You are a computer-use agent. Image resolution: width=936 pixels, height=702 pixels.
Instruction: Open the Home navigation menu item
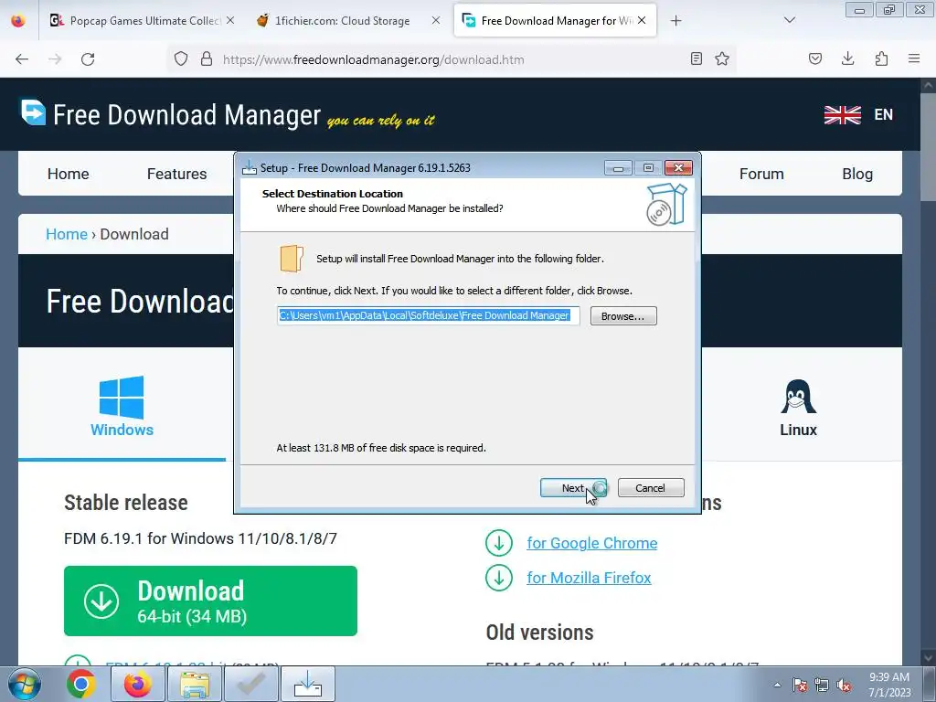click(x=68, y=174)
